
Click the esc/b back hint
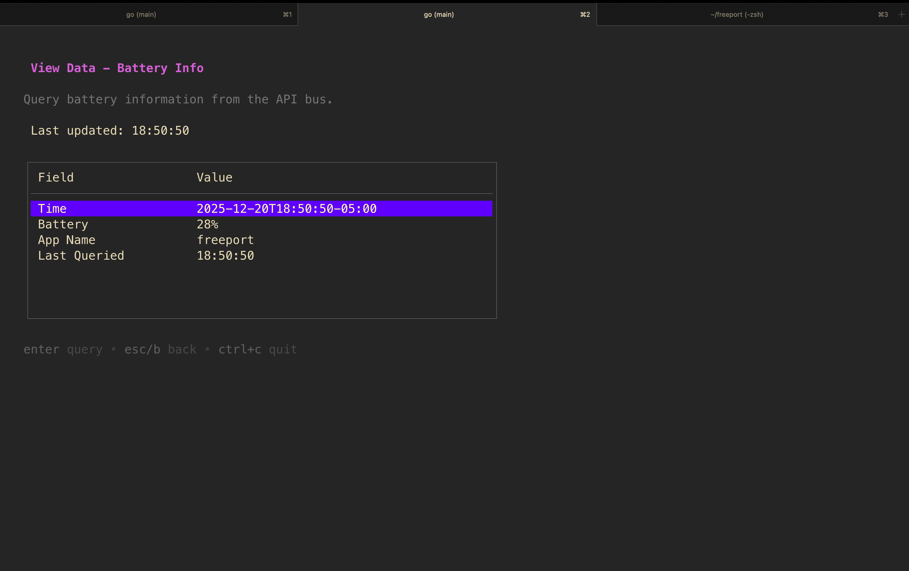(x=161, y=350)
